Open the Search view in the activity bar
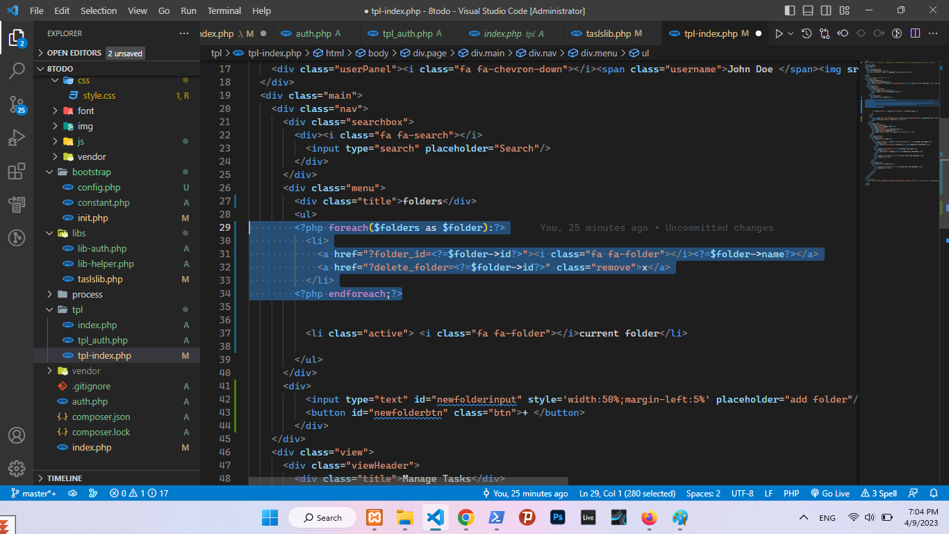The image size is (949, 534). (x=17, y=71)
